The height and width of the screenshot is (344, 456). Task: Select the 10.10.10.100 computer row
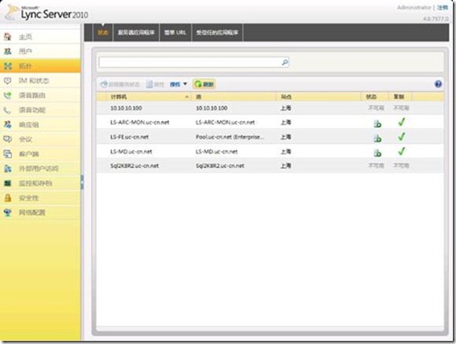pos(270,108)
